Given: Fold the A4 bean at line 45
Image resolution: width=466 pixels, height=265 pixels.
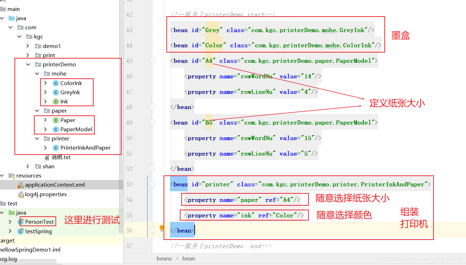Looking at the screenshot, I should [152, 61].
